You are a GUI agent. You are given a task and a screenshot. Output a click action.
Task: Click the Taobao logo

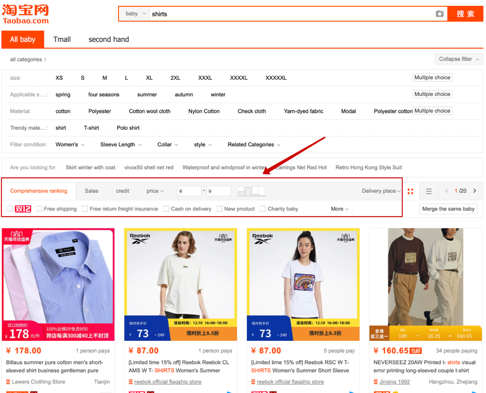pyautogui.click(x=25, y=14)
